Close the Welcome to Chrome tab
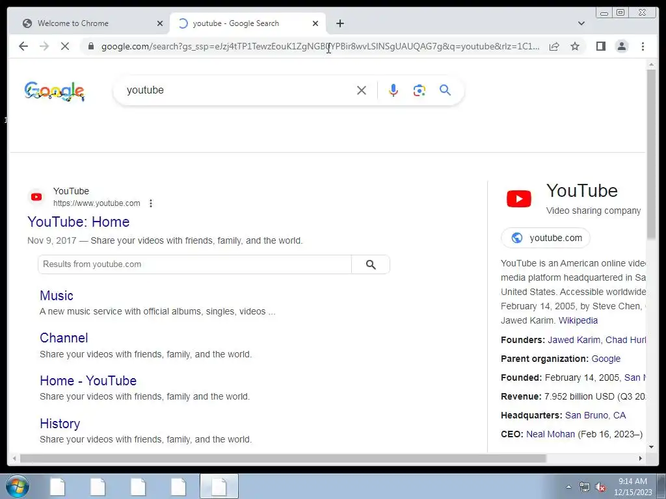 click(x=160, y=23)
